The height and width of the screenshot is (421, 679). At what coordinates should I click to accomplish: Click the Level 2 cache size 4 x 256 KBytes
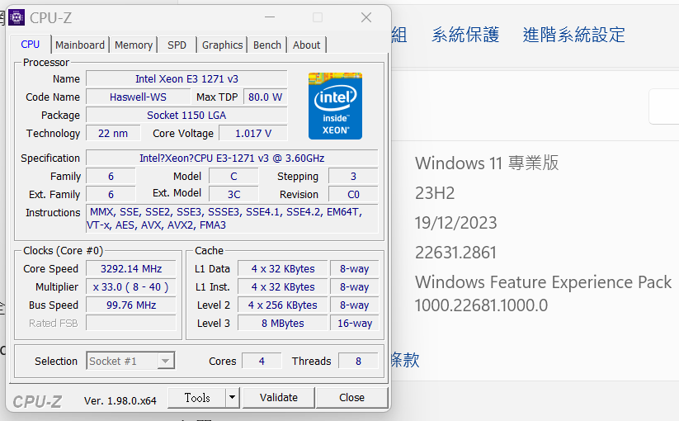pos(283,305)
